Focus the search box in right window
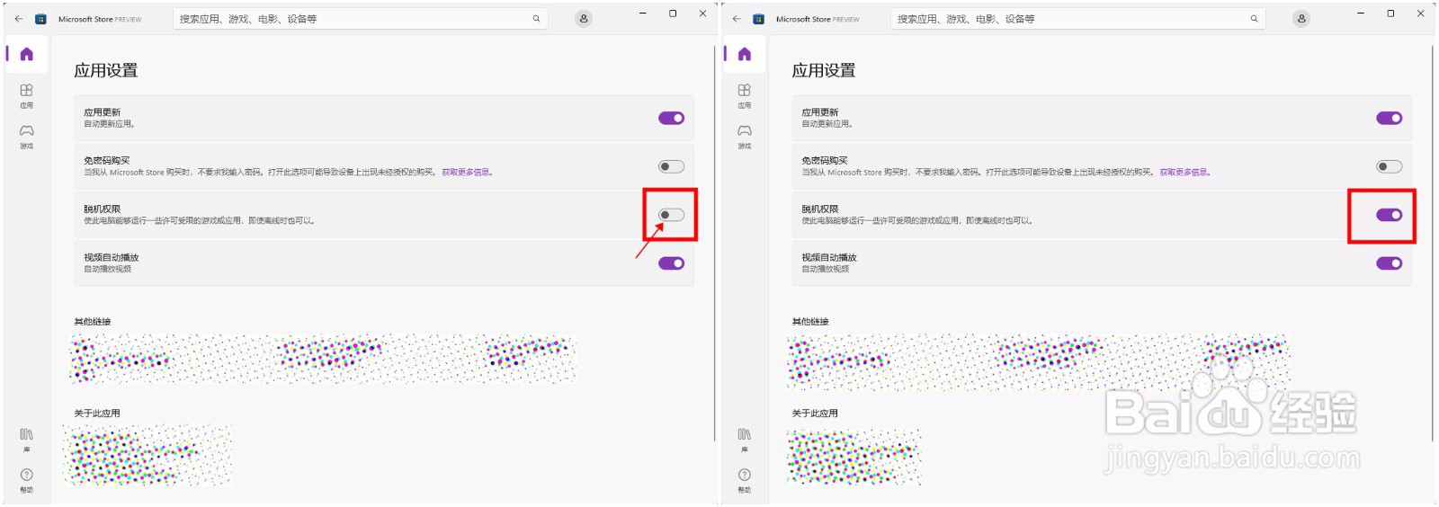The width and height of the screenshot is (1439, 507). [x=1077, y=19]
